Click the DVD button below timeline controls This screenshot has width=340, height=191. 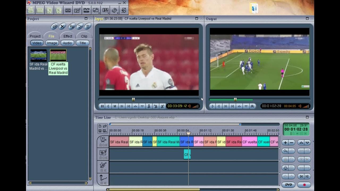(x=288, y=185)
